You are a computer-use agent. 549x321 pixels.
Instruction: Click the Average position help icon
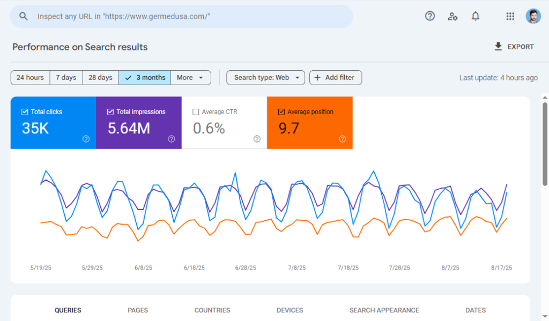[342, 139]
